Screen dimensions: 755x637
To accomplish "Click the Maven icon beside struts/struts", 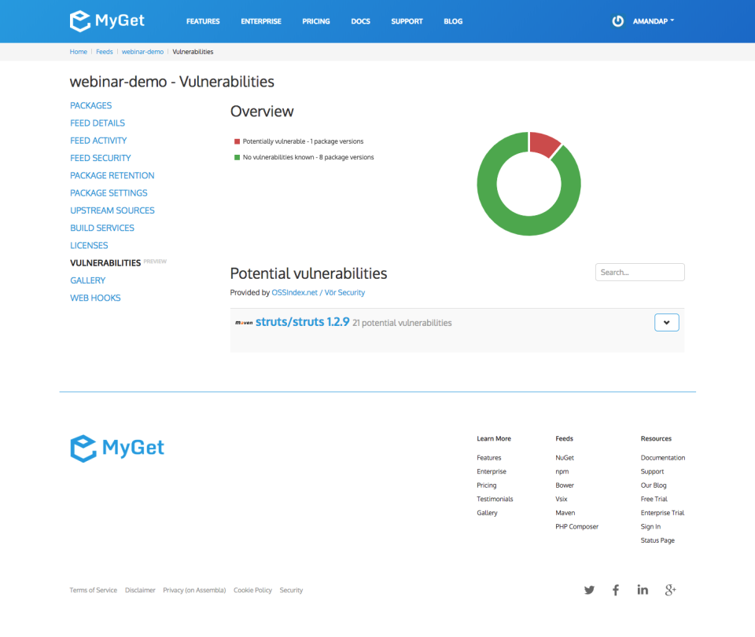I will (245, 322).
